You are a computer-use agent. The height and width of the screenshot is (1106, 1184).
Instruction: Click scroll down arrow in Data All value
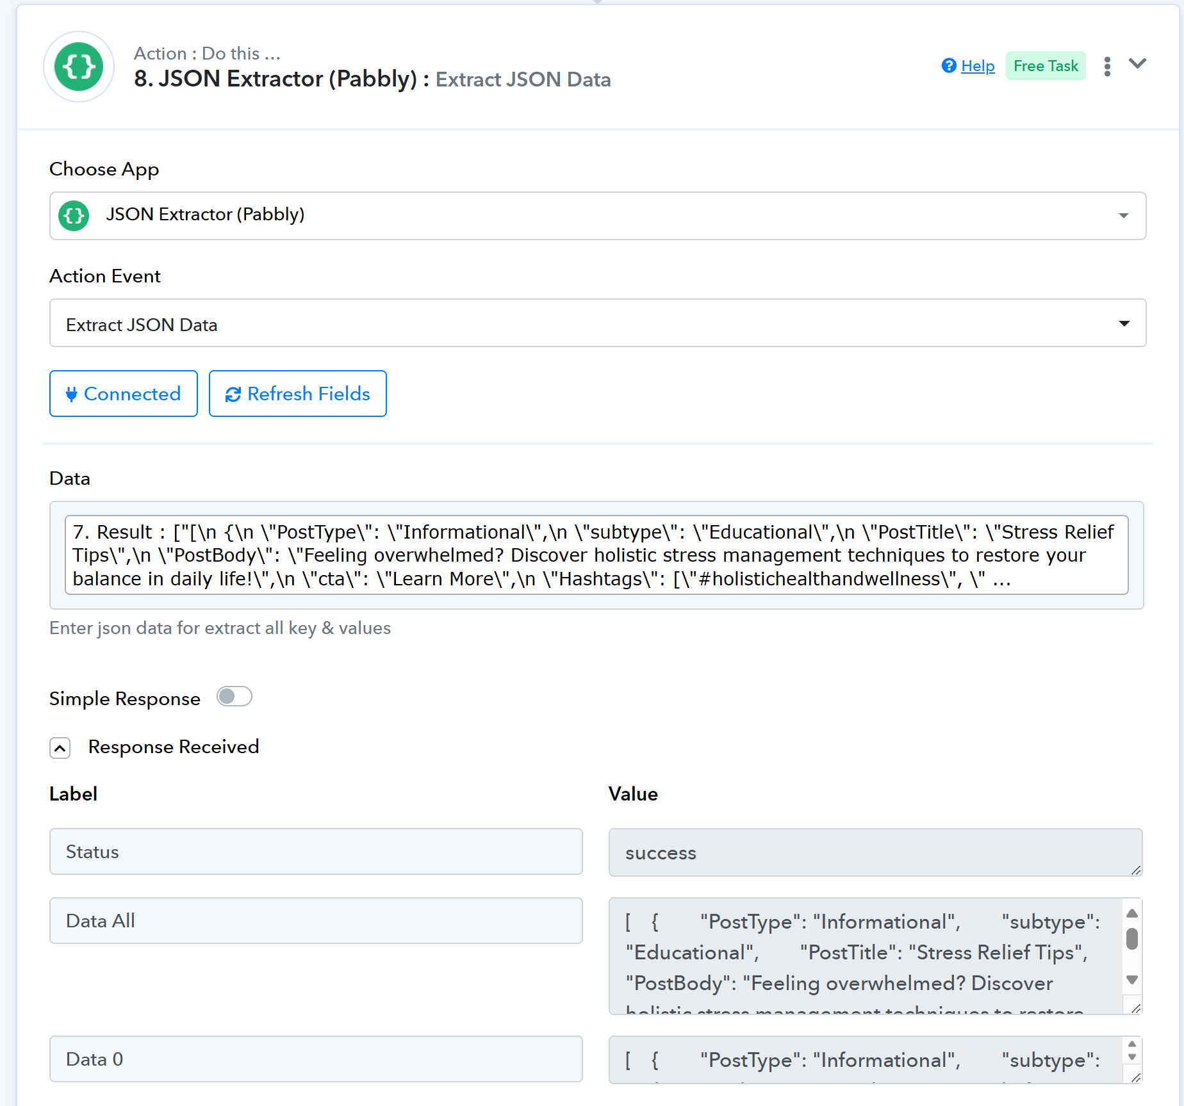(x=1132, y=980)
